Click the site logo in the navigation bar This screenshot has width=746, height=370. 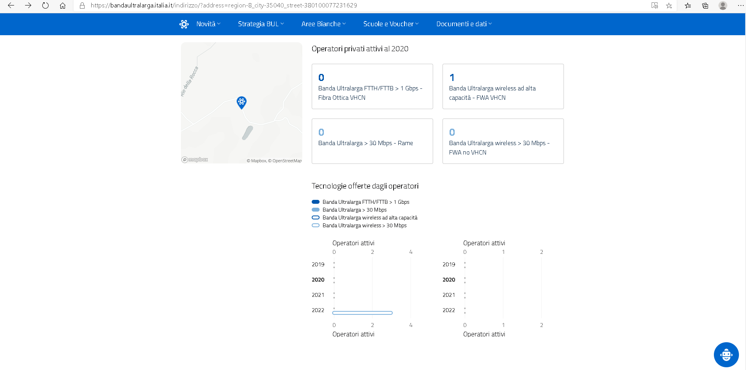click(x=184, y=24)
